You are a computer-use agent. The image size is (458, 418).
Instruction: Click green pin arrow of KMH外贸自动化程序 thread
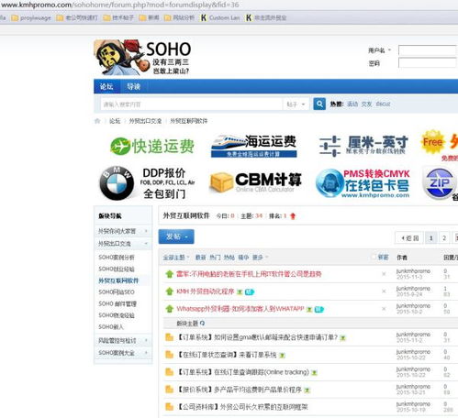click(170, 291)
